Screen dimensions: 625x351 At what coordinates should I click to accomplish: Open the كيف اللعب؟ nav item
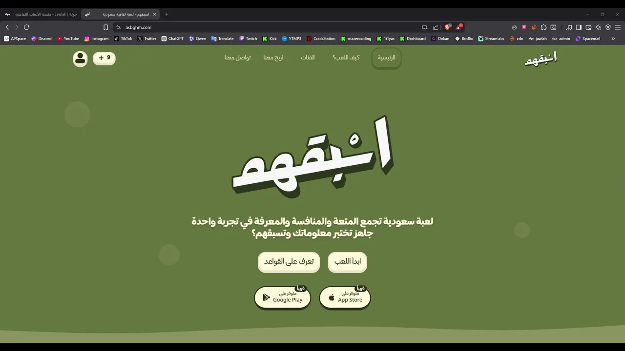point(346,58)
